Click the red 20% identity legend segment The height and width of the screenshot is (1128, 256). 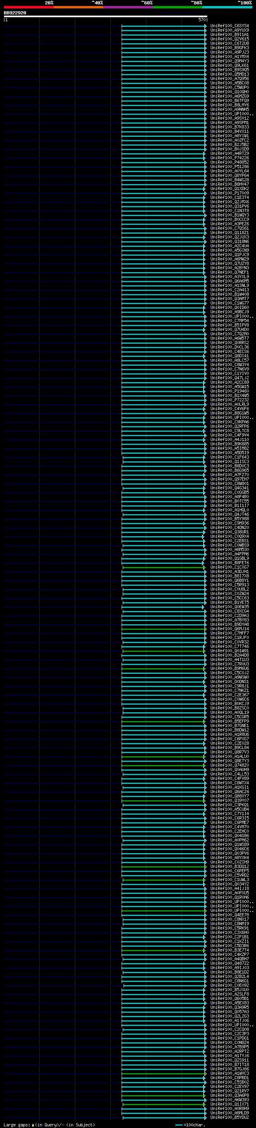coord(28,7)
